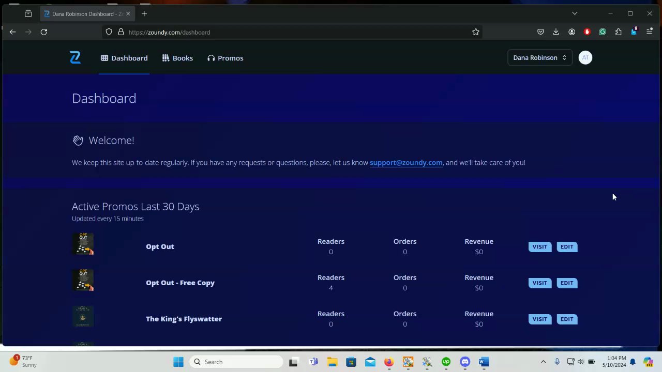Screen dimensions: 662x372
Task: Click the Opt Out - Free Copy title
Action: pyautogui.click(x=180, y=283)
